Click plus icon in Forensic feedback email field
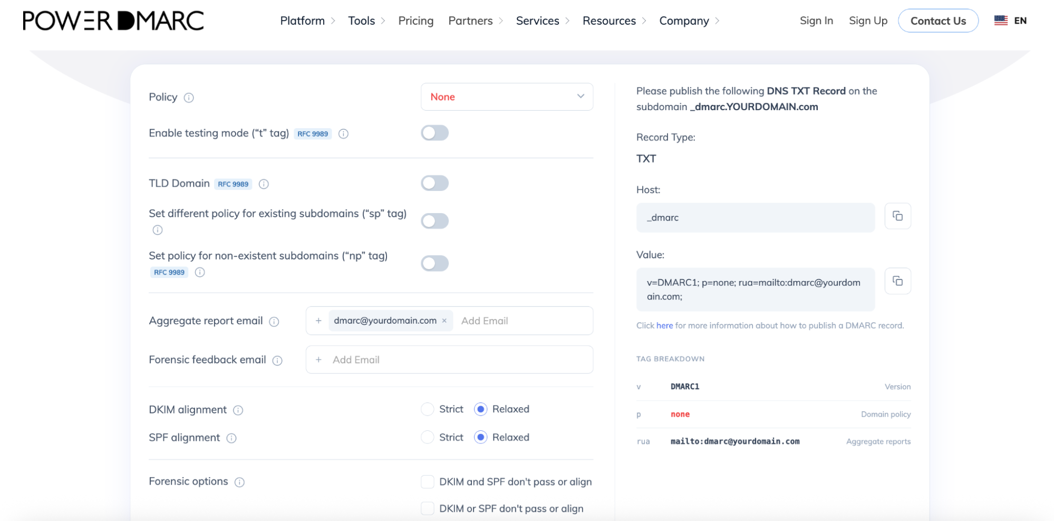Viewport: 1054px width, 521px height. pyautogui.click(x=318, y=360)
